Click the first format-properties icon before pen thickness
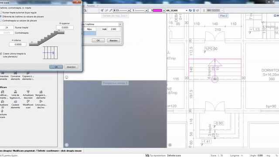Viewport: 279px width, 157px height. pyautogui.click(x=102, y=10)
